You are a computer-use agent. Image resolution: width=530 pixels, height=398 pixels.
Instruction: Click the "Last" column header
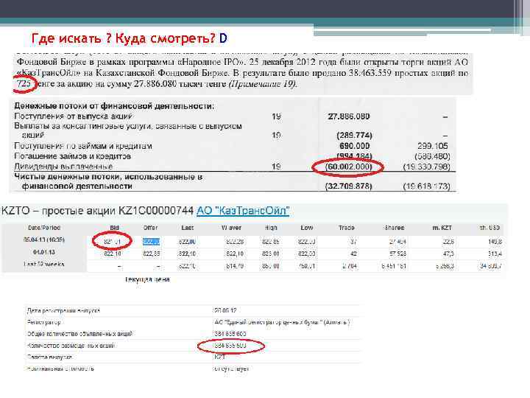pyautogui.click(x=187, y=228)
